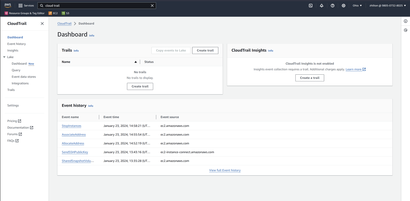Open the settings gear in top bar

pos(344,6)
